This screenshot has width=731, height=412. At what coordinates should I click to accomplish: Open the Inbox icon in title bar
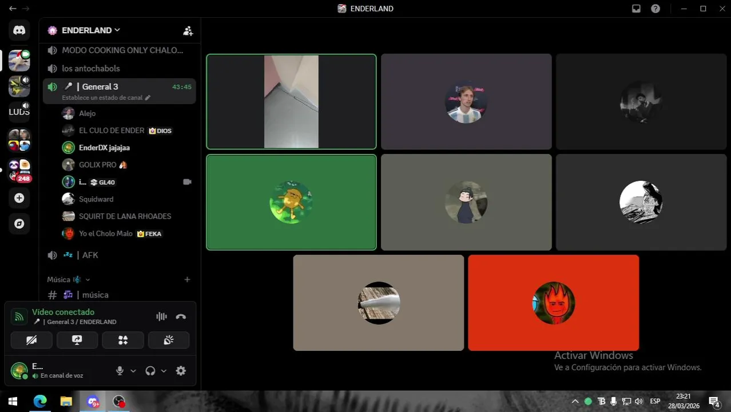(636, 9)
